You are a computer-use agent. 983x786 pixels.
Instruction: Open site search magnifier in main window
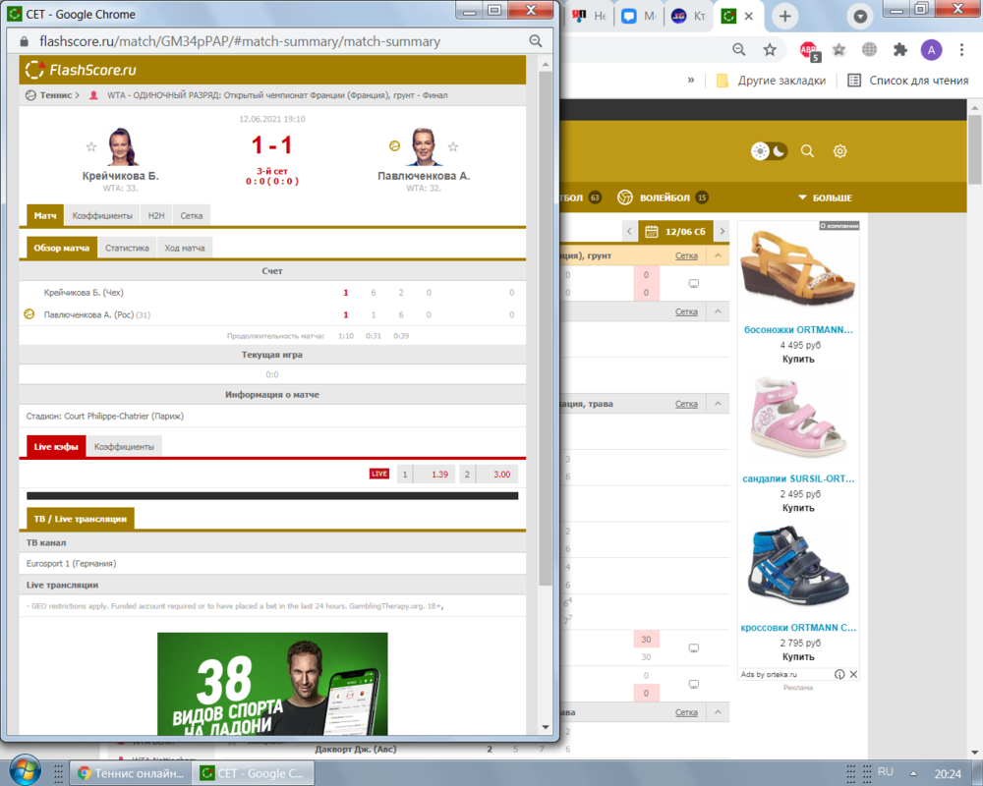[x=807, y=151]
